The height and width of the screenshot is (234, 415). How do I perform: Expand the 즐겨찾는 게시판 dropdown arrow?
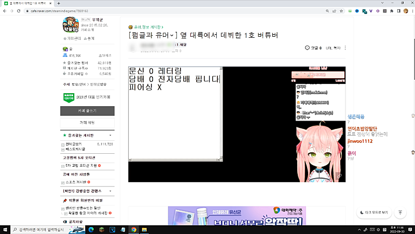110,136
